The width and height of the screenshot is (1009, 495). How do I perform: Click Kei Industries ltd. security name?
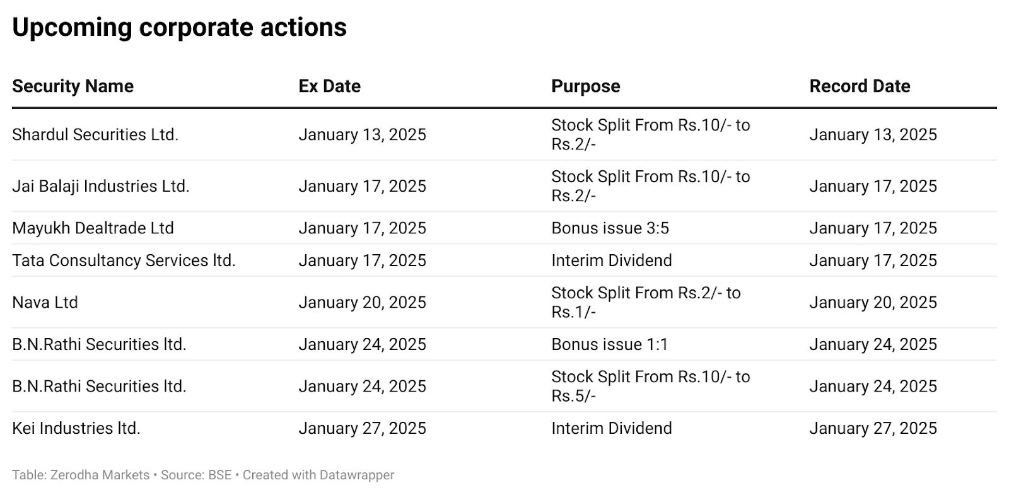pos(76,428)
